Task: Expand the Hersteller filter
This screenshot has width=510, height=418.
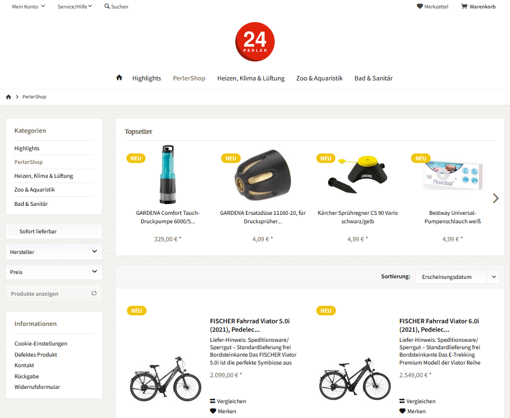Action: (x=54, y=252)
